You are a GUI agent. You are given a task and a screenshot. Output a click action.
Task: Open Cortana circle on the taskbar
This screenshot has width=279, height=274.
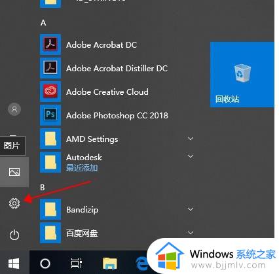coord(45,264)
